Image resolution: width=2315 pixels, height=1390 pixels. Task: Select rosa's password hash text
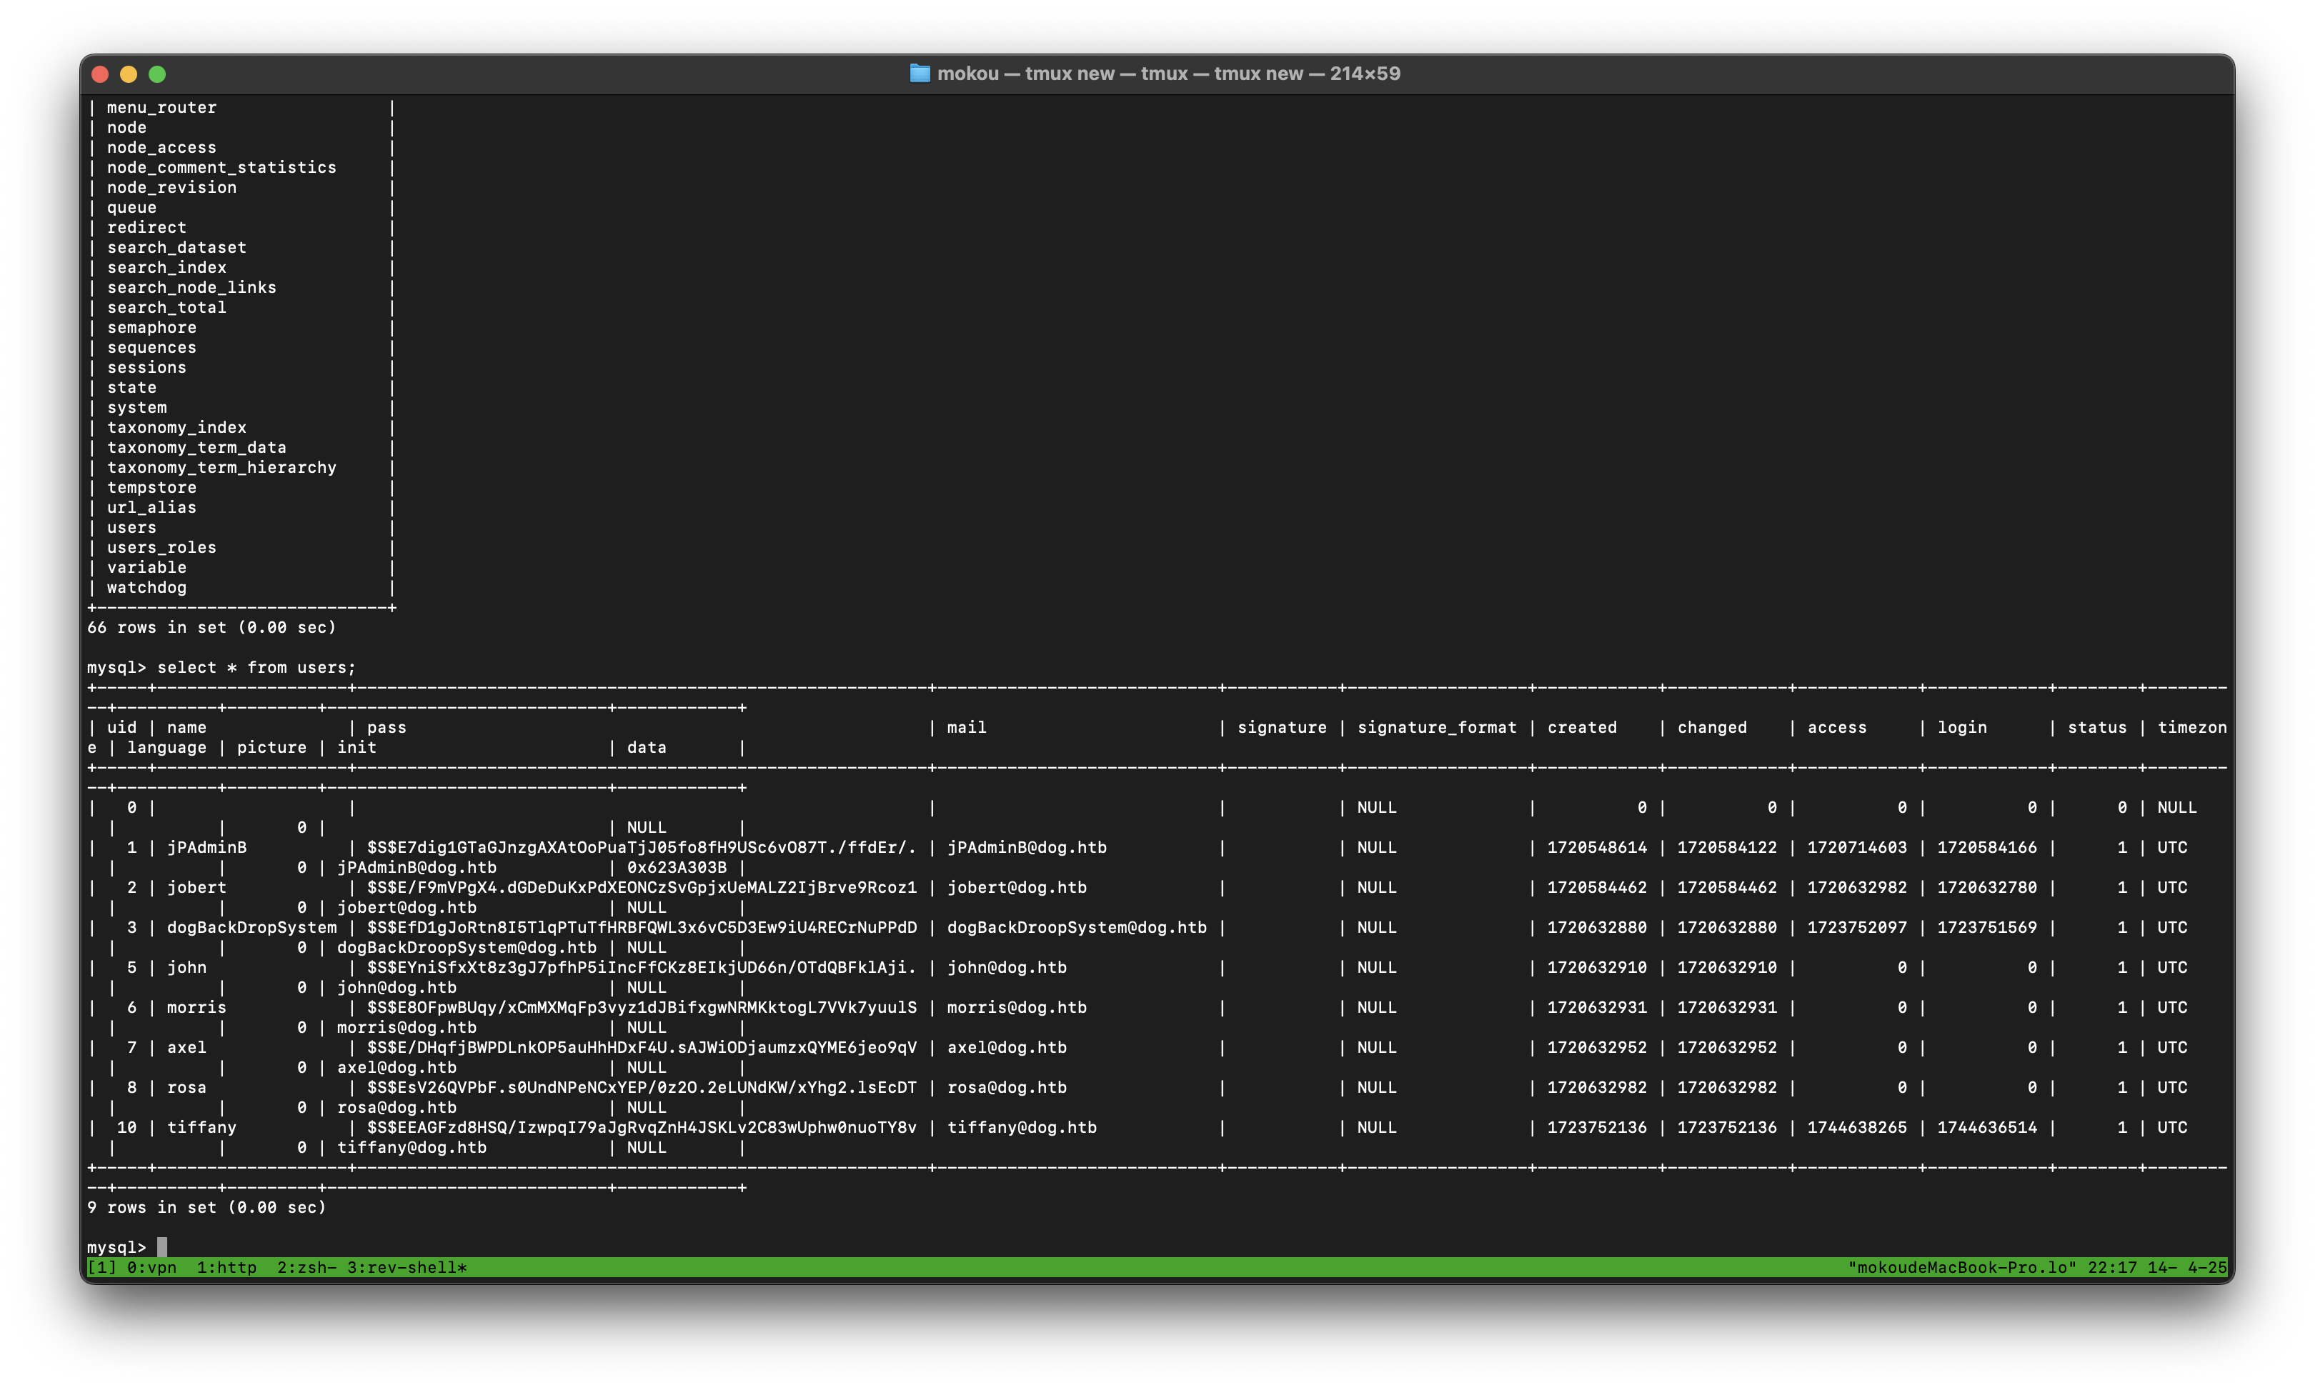(x=641, y=1087)
